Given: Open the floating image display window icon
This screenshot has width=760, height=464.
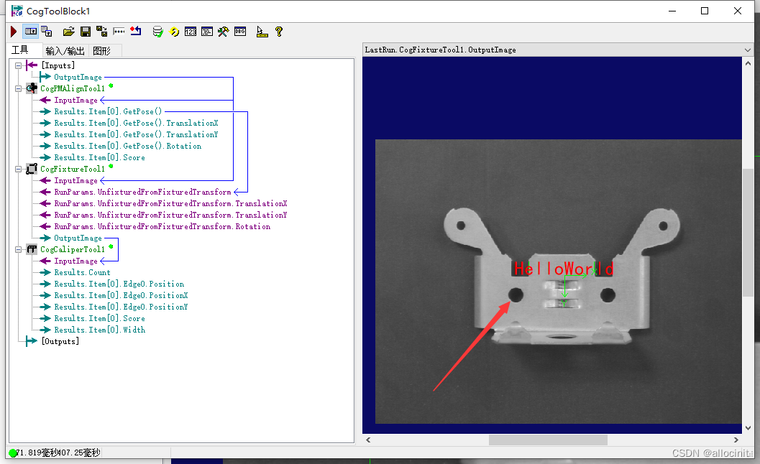Looking at the screenshot, I should [47, 32].
